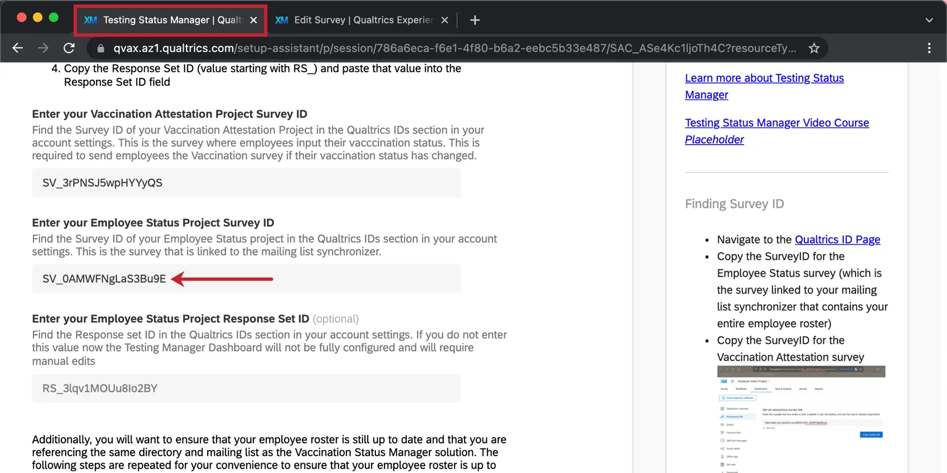Click the URL address bar
The image size is (947, 473).
coord(454,48)
